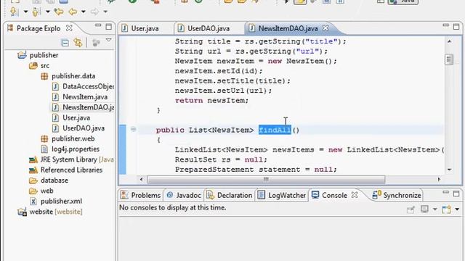Viewport: 465px width, 261px height.
Task: Click the highlighted findAll method name
Action: tap(275, 130)
